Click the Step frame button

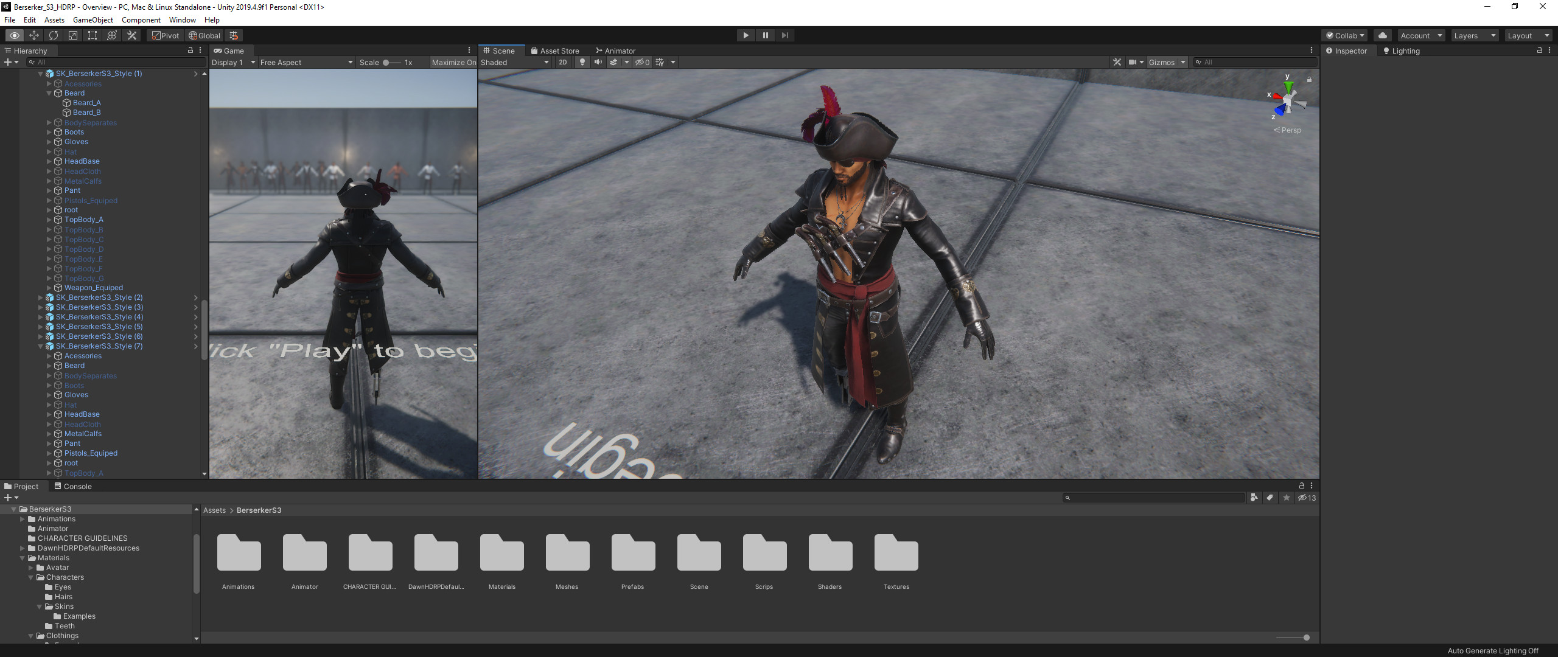click(785, 35)
